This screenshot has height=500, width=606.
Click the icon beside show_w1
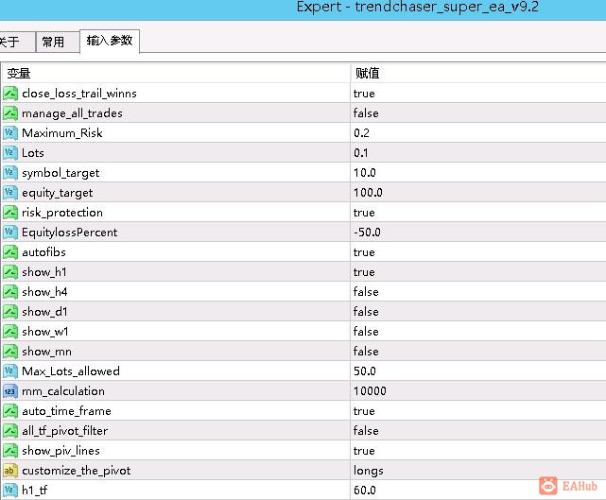coord(10,332)
